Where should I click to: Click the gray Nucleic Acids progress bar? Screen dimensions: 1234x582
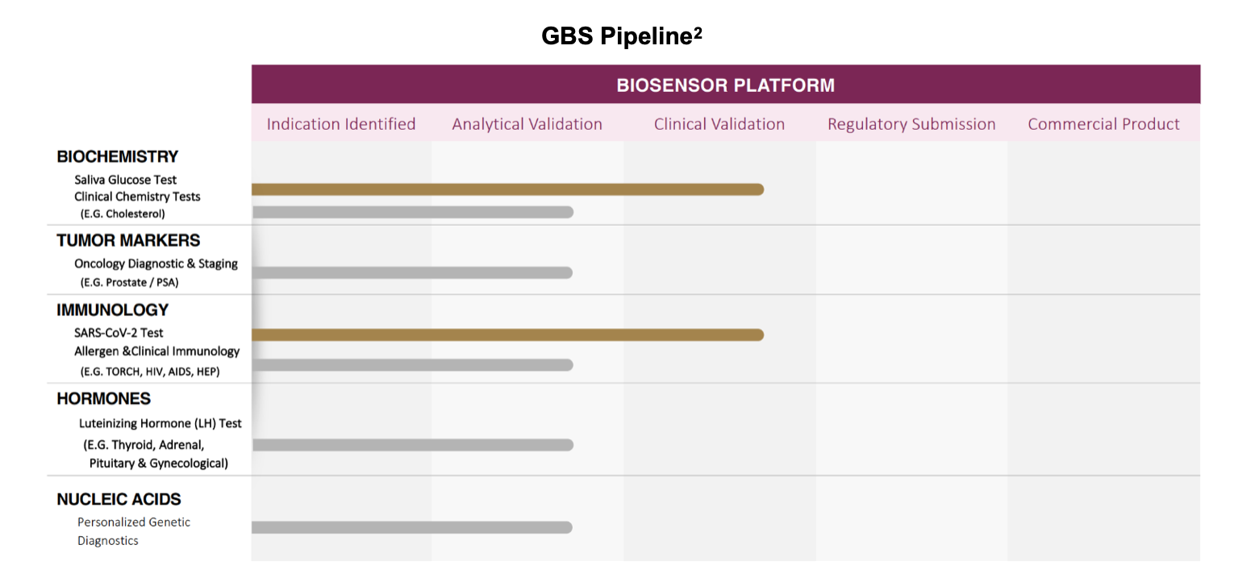coord(411,527)
